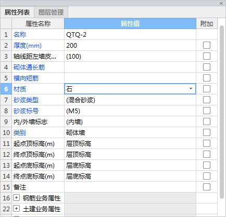Tick the 附加 checkbox for 轴线距左墙皮
Image resolution: width=226 pixels, height=217 pixels.
[x=207, y=56]
